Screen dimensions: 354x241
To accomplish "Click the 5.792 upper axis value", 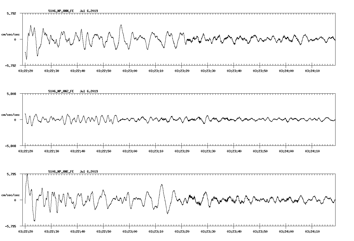I will (x=11, y=13).
